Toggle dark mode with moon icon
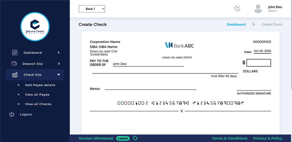Image resolution: width=292 pixels, height=142 pixels. coord(237,8)
